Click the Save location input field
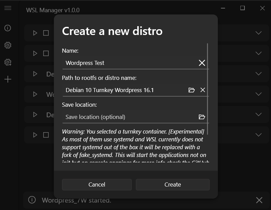 click(x=129, y=117)
